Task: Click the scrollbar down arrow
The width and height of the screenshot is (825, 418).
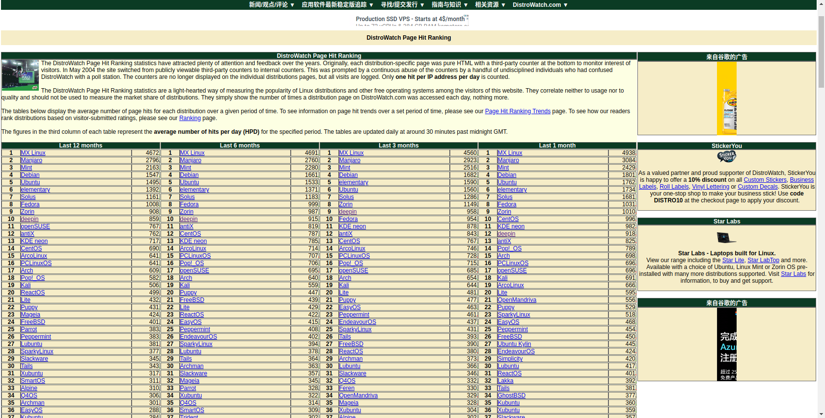Action: (821, 415)
